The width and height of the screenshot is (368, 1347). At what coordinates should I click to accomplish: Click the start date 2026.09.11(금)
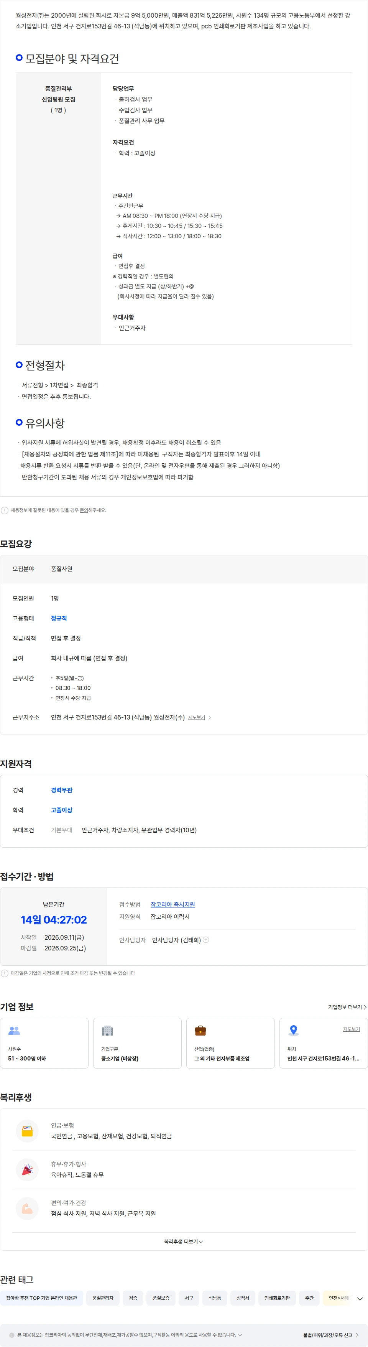pos(64,937)
